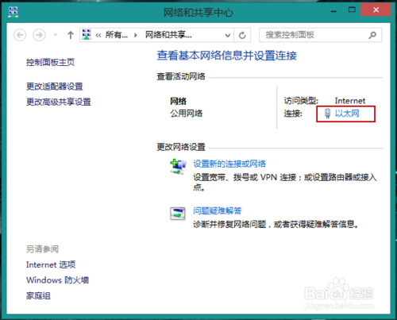
Task: Open 设置新的连接或网络 link
Action: (229, 164)
